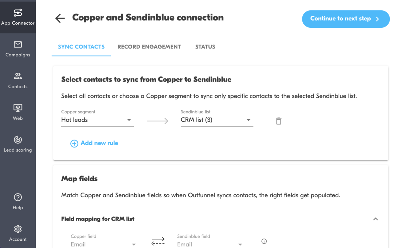Open the Campaigns section

click(x=18, y=49)
